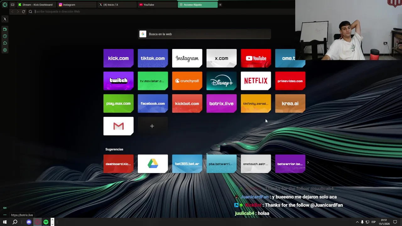This screenshot has height=226, width=402.
Task: Open the X sidebar messenger icon
Action: point(5,19)
